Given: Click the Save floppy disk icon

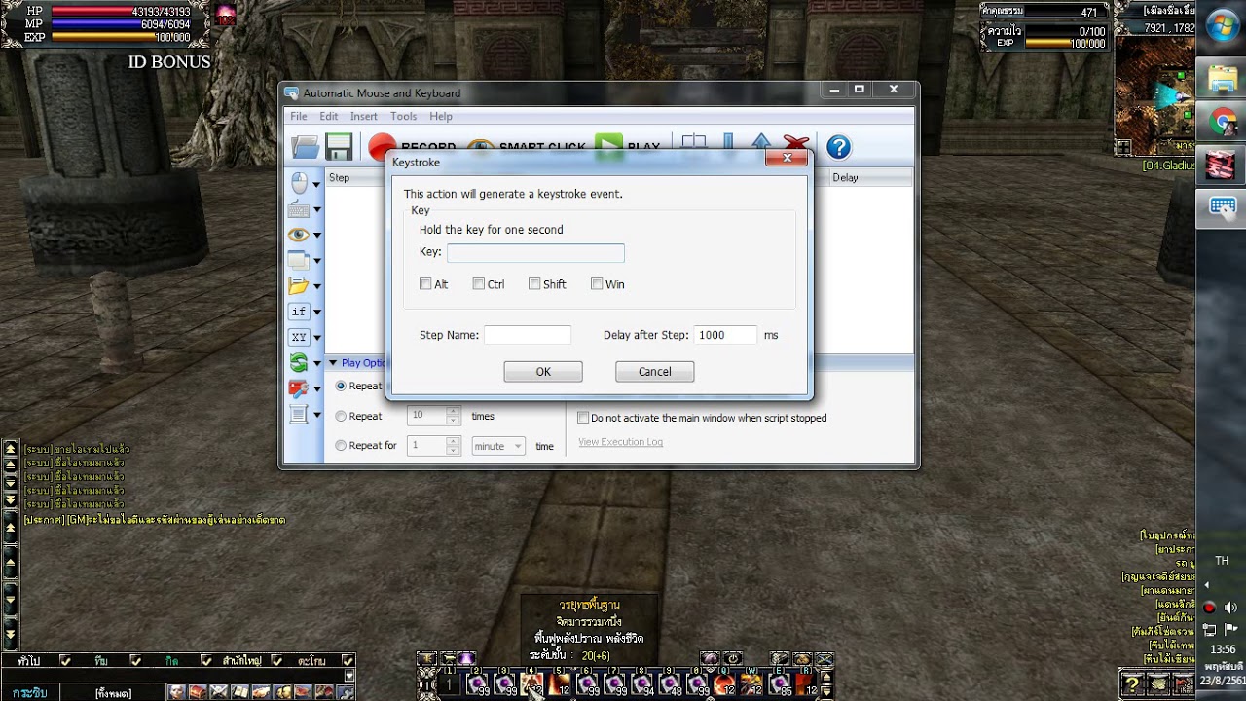Looking at the screenshot, I should 339,147.
